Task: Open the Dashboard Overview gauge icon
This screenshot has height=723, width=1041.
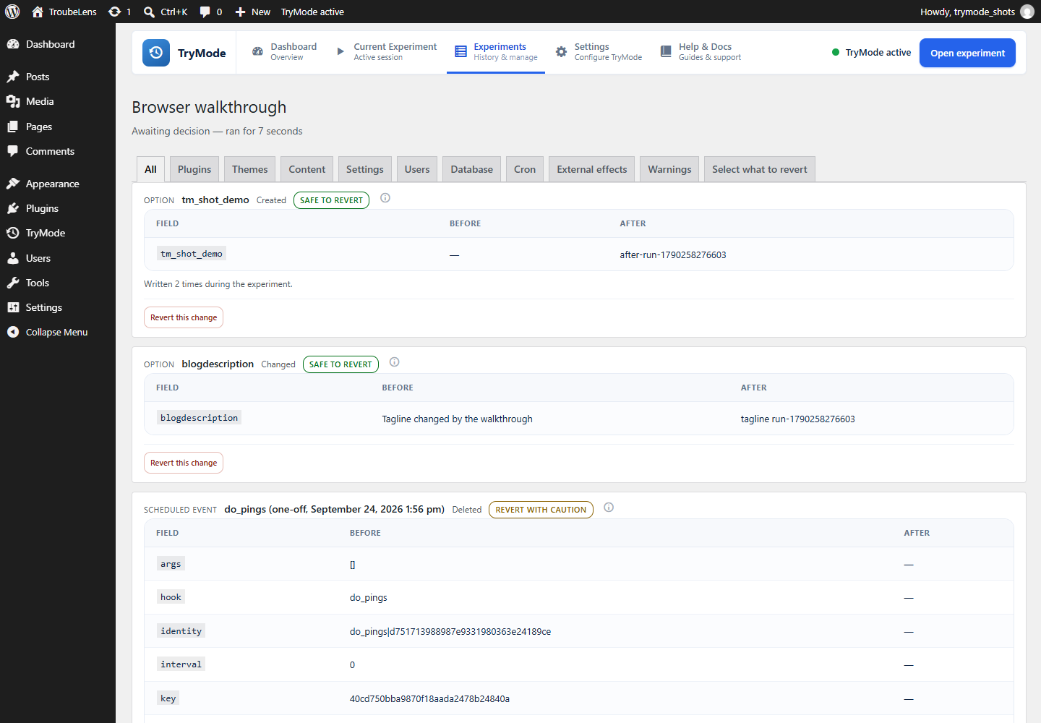Action: pyautogui.click(x=257, y=51)
